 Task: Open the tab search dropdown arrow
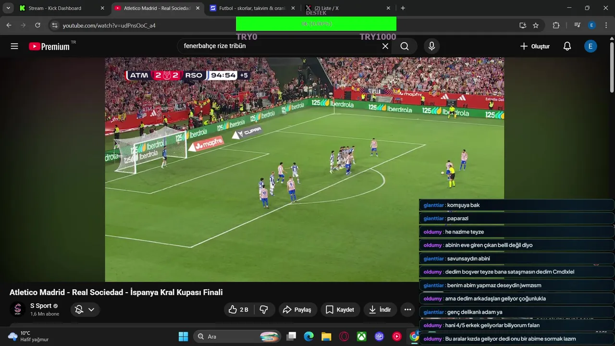click(x=8, y=8)
